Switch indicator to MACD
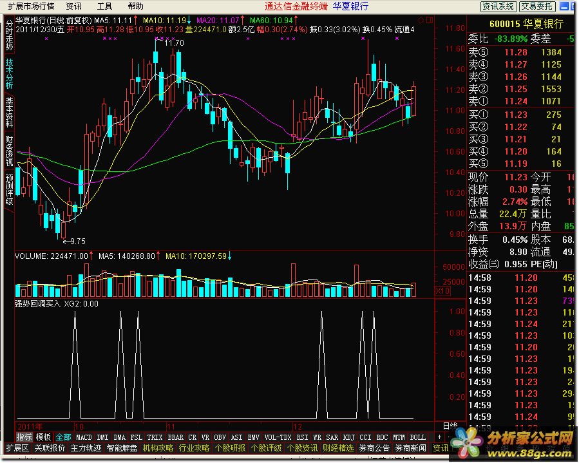The height and width of the screenshot is (463, 579). point(84,437)
